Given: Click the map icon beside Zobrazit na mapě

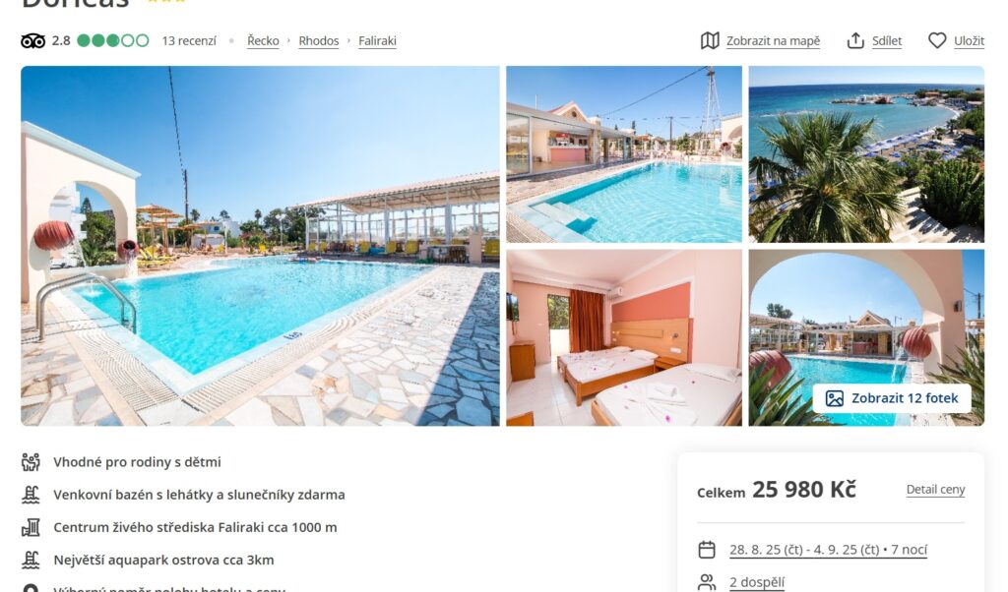Looking at the screenshot, I should [x=710, y=41].
